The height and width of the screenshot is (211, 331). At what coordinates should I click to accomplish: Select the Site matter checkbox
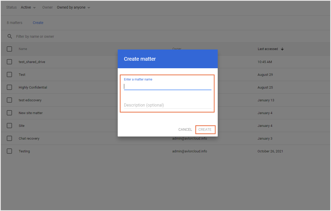tap(9, 126)
